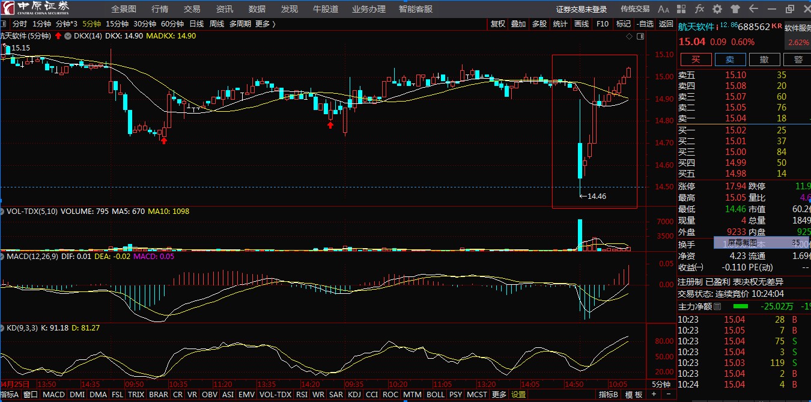Image resolution: width=811 pixels, height=402 pixels.
Task: Select the 5分钟 period tab
Action: 92,24
